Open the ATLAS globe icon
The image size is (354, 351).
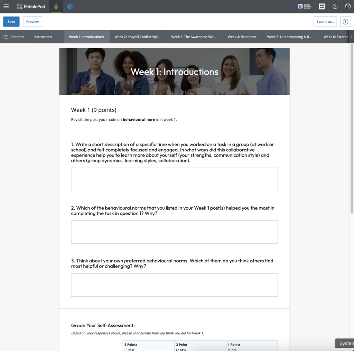coord(70,7)
